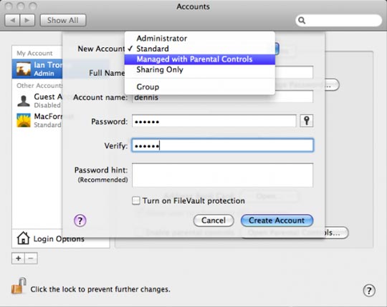Select the MacFormat Standard account row
This screenshot has height=307, width=387.
[37, 120]
